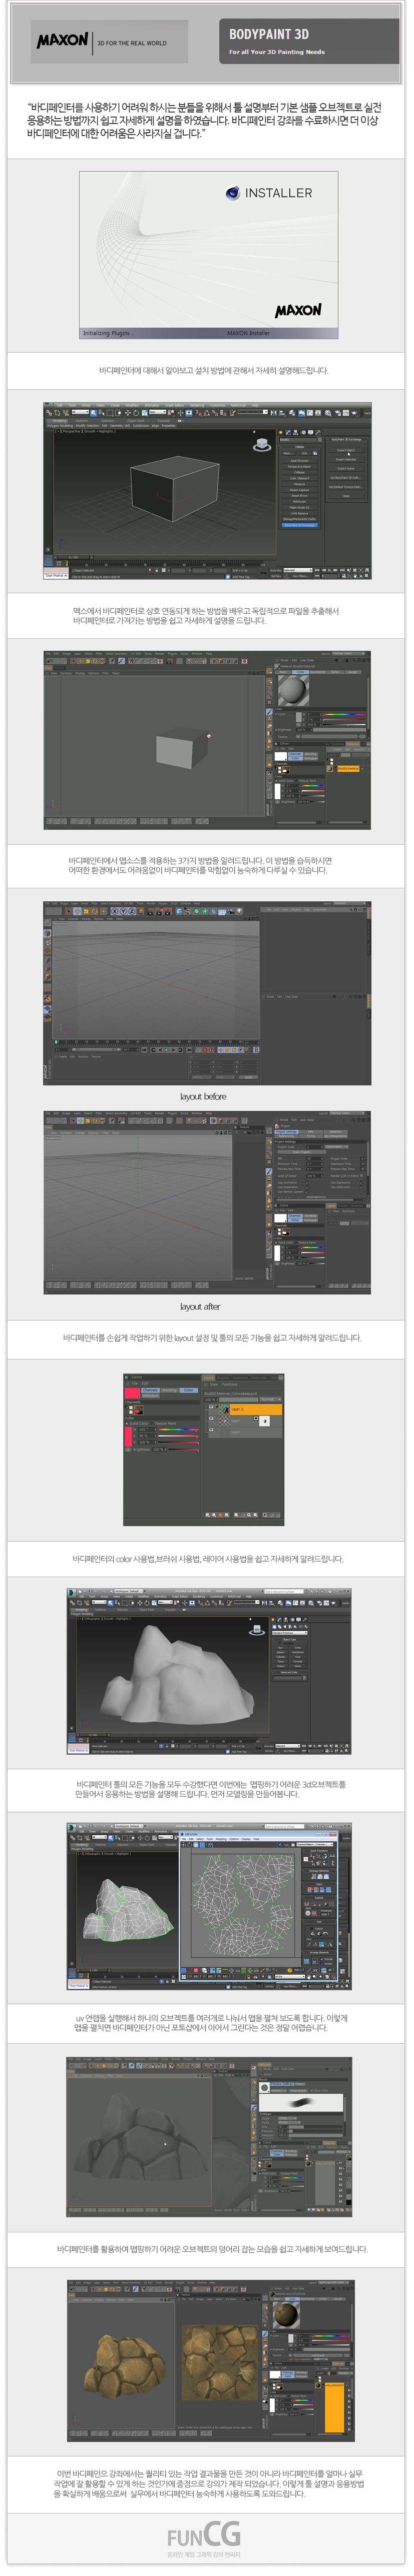Switch to the Brushes tab
This screenshot has width=414, height=2576.
click(223, 1378)
